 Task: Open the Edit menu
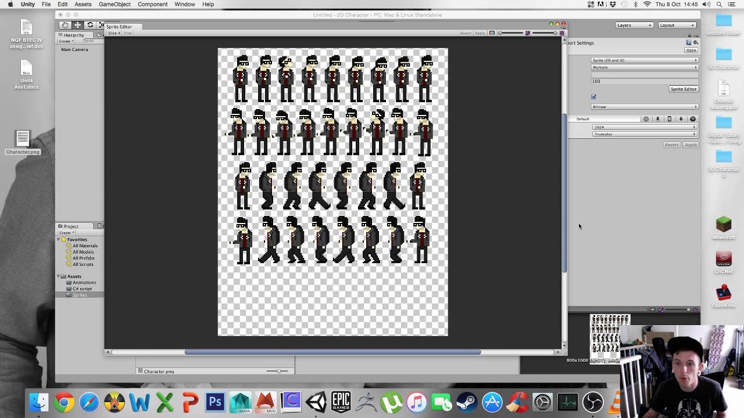pos(62,4)
